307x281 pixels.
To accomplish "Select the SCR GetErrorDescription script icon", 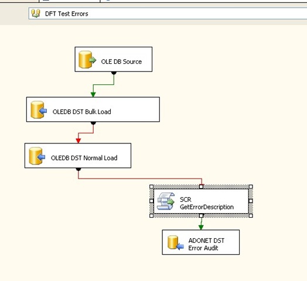I will tap(166, 201).
